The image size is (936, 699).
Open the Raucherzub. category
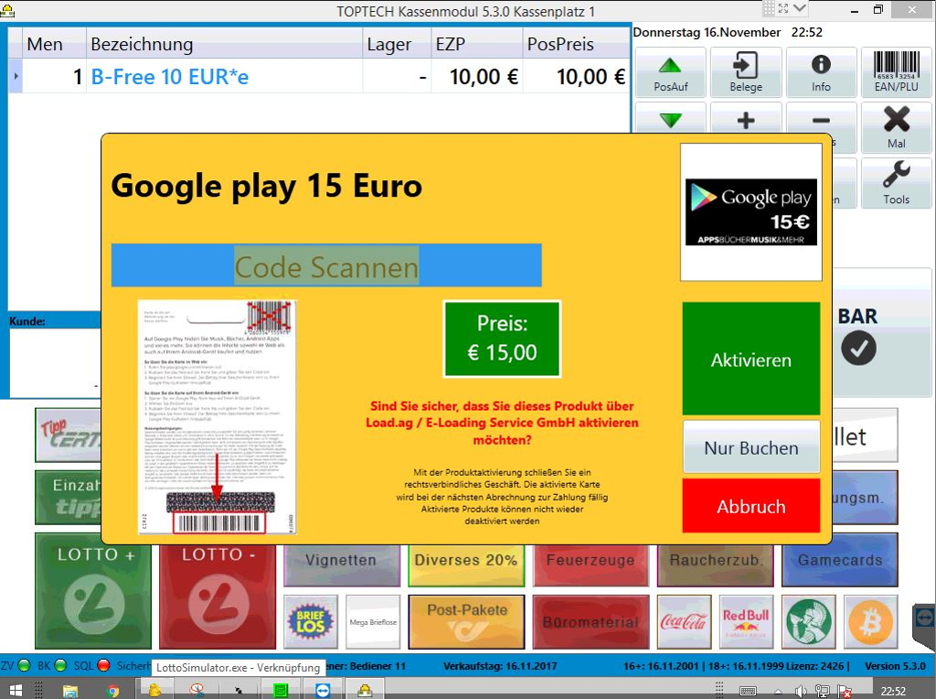[715, 565]
